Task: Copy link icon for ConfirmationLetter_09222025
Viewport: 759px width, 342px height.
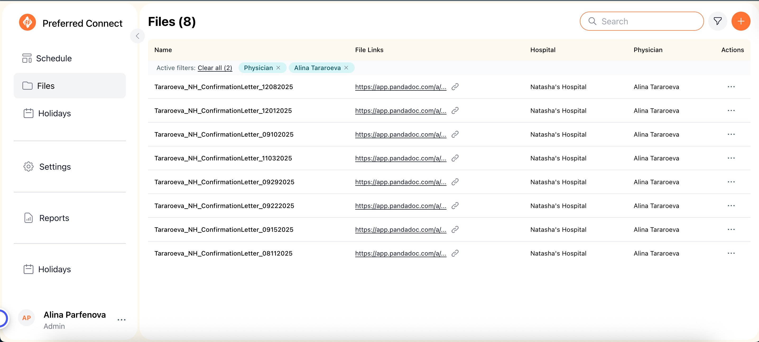Action: tap(455, 206)
